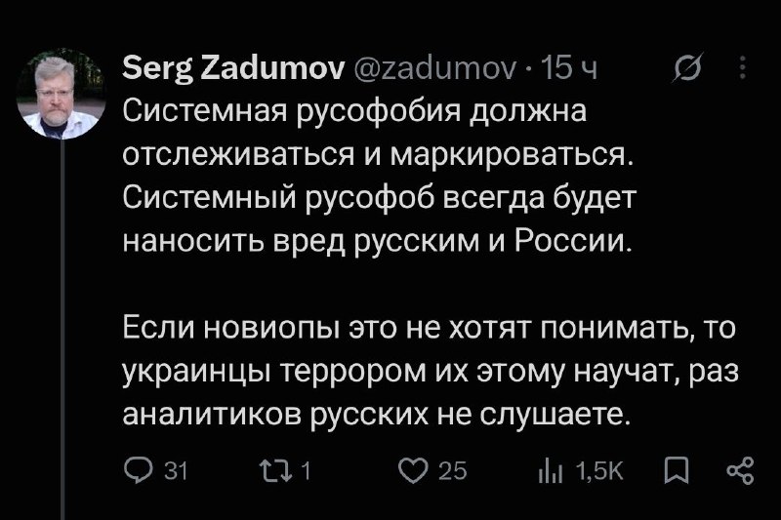Click the paragraph starting Если новиопы
The image size is (781, 520).
[431, 371]
